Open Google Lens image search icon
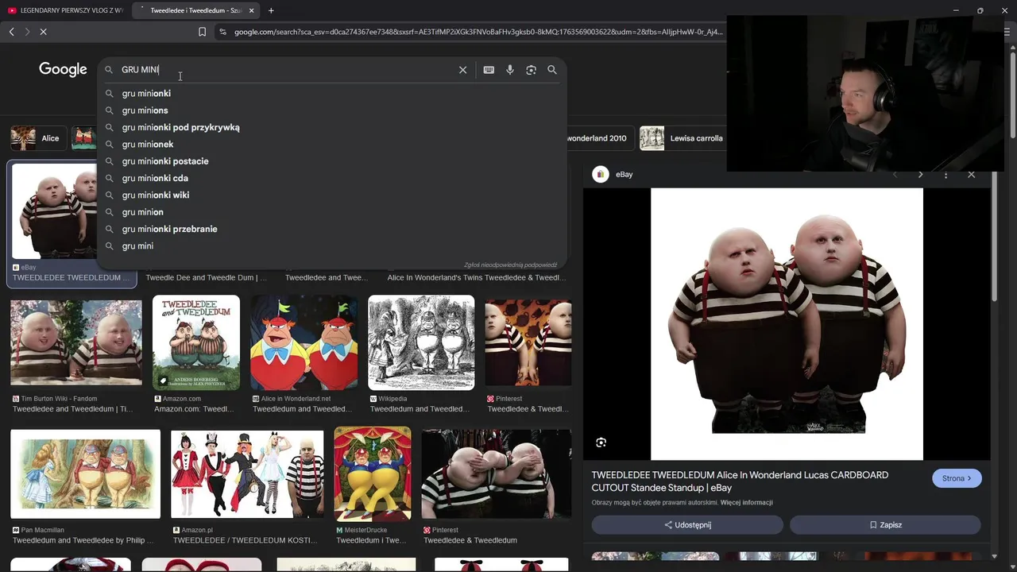 (x=531, y=70)
